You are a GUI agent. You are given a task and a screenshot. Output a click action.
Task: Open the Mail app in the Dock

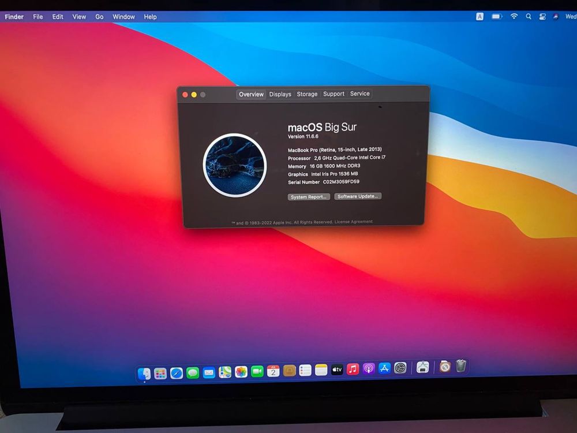209,372
